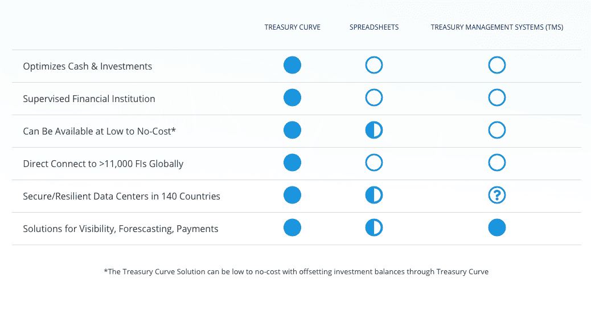Viewport: 591px width, 309px height.
Task: Click Solutions for Visibility, Forecasting, Payments label
Action: 121,229
